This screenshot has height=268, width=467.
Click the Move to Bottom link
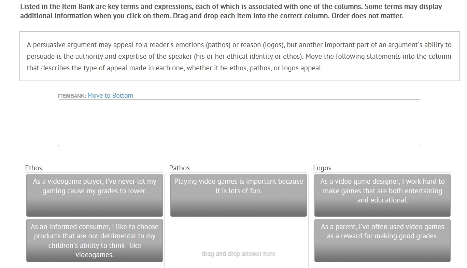click(110, 96)
